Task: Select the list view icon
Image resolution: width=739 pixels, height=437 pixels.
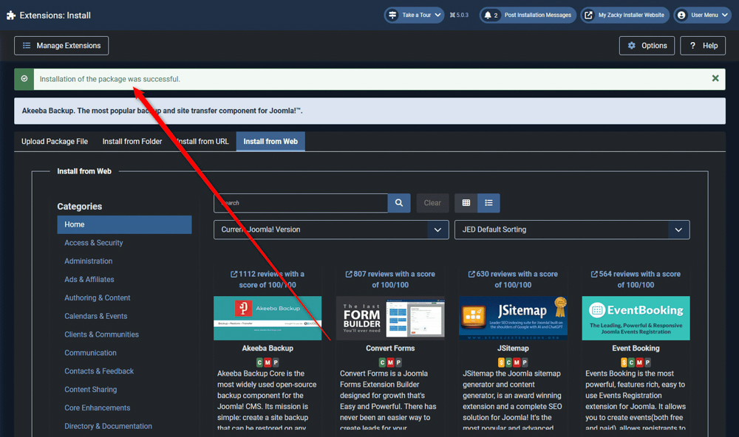Action: coord(488,203)
